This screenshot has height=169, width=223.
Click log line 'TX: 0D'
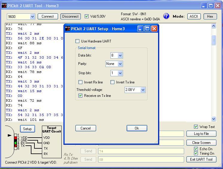click(14, 96)
